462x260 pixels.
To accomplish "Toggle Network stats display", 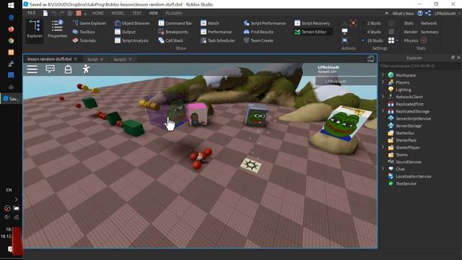I will click(429, 23).
